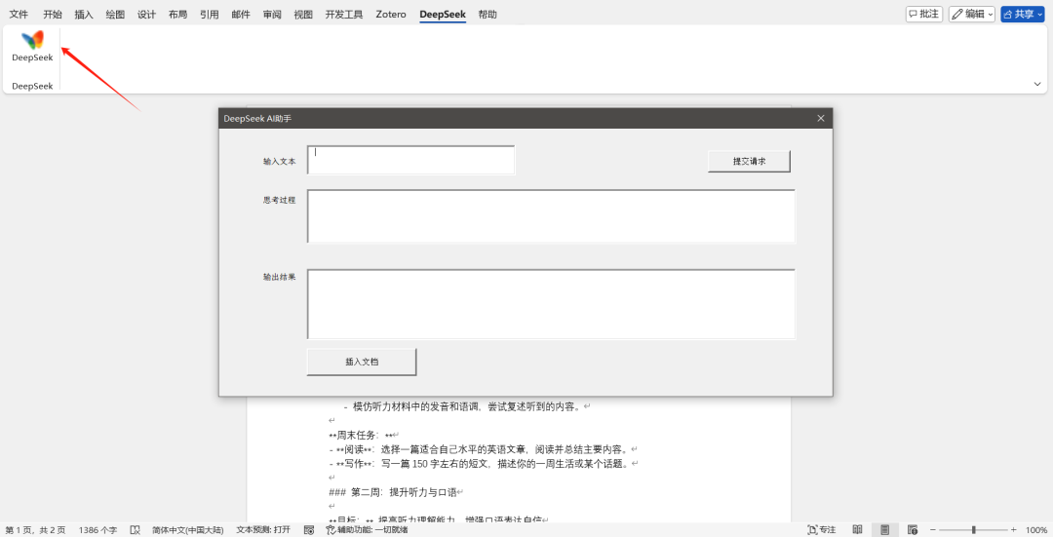
Task: Click the 插入文档 button
Action: [362, 362]
